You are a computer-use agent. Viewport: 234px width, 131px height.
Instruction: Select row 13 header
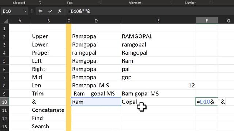coord(4,127)
